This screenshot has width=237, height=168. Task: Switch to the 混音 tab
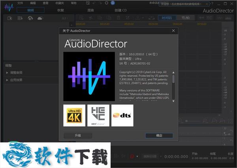[90, 10]
